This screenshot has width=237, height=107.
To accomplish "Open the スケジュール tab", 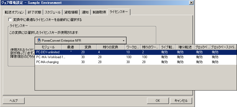I will coord(53,12).
